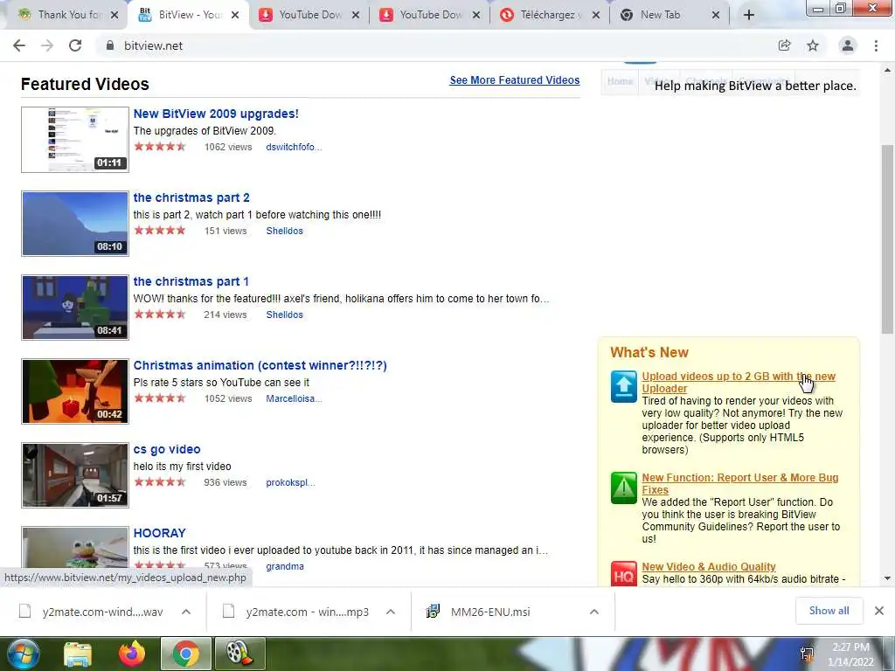Open the Windows Start orb
Image resolution: width=895 pixels, height=671 pixels.
23,654
